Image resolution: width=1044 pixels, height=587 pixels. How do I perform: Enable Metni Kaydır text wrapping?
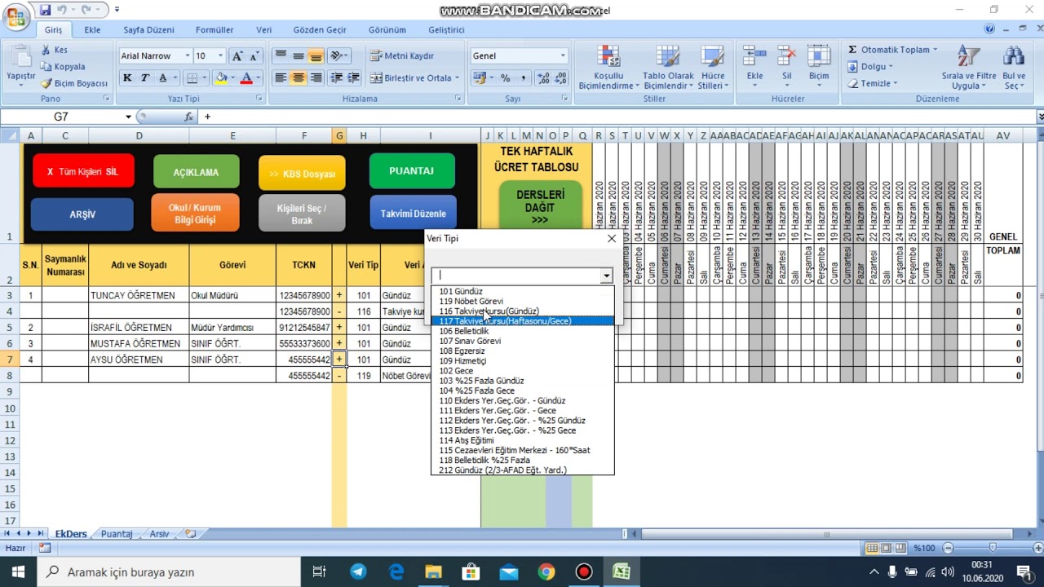(x=402, y=56)
